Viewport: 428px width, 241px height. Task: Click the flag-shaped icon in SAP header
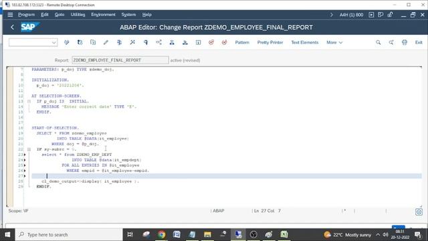(x=381, y=15)
